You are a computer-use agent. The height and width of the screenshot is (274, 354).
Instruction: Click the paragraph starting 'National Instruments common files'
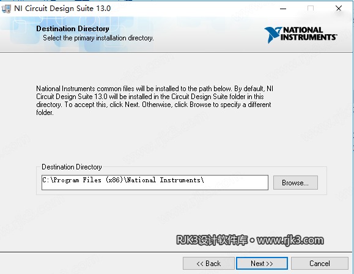coord(155,100)
